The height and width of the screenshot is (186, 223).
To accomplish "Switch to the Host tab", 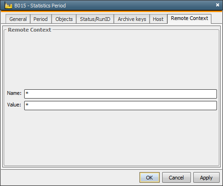I will pos(158,19).
